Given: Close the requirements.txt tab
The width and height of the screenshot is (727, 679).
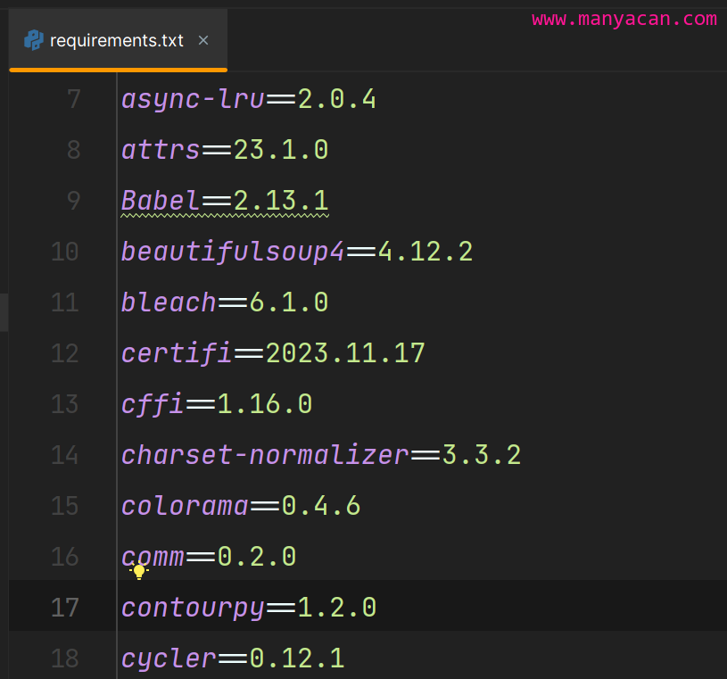Looking at the screenshot, I should 203,40.
